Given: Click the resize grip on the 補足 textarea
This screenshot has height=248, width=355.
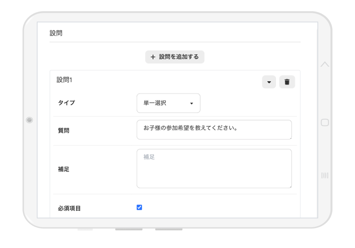Looking at the screenshot, I should coord(290,186).
